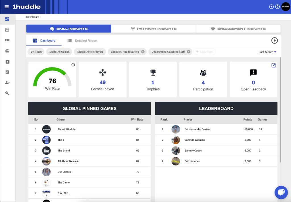
Task: Open the bar chart reports sidebar icon
Action: point(7,72)
